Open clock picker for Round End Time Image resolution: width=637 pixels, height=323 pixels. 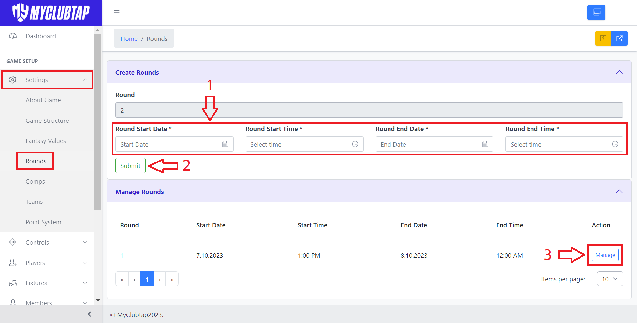pyautogui.click(x=615, y=144)
